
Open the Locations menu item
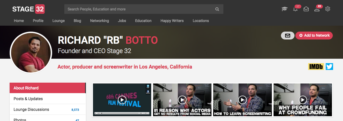[x=201, y=21]
